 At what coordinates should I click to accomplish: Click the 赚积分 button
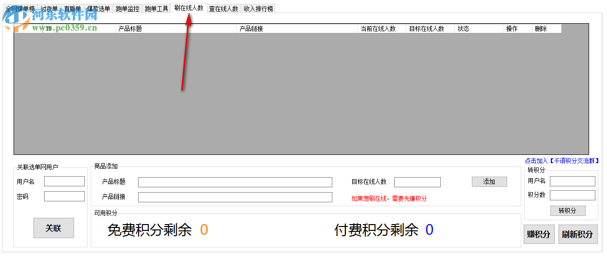pos(539,234)
